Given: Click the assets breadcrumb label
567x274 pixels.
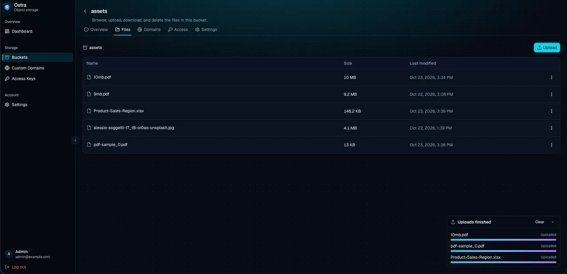Looking at the screenshot, I should (x=96, y=47).
